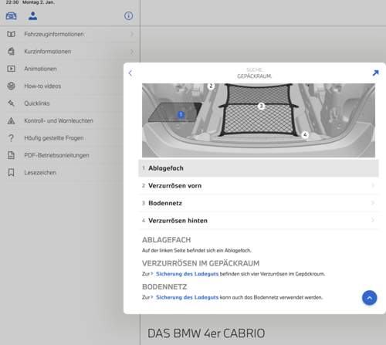
Task: Open Häufig gestellte Fragen entry
Action: point(62,138)
